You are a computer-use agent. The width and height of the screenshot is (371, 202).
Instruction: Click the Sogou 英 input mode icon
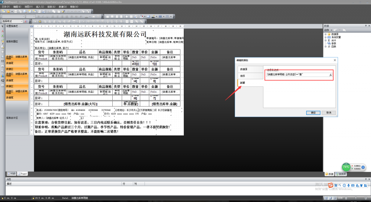pos(335,185)
